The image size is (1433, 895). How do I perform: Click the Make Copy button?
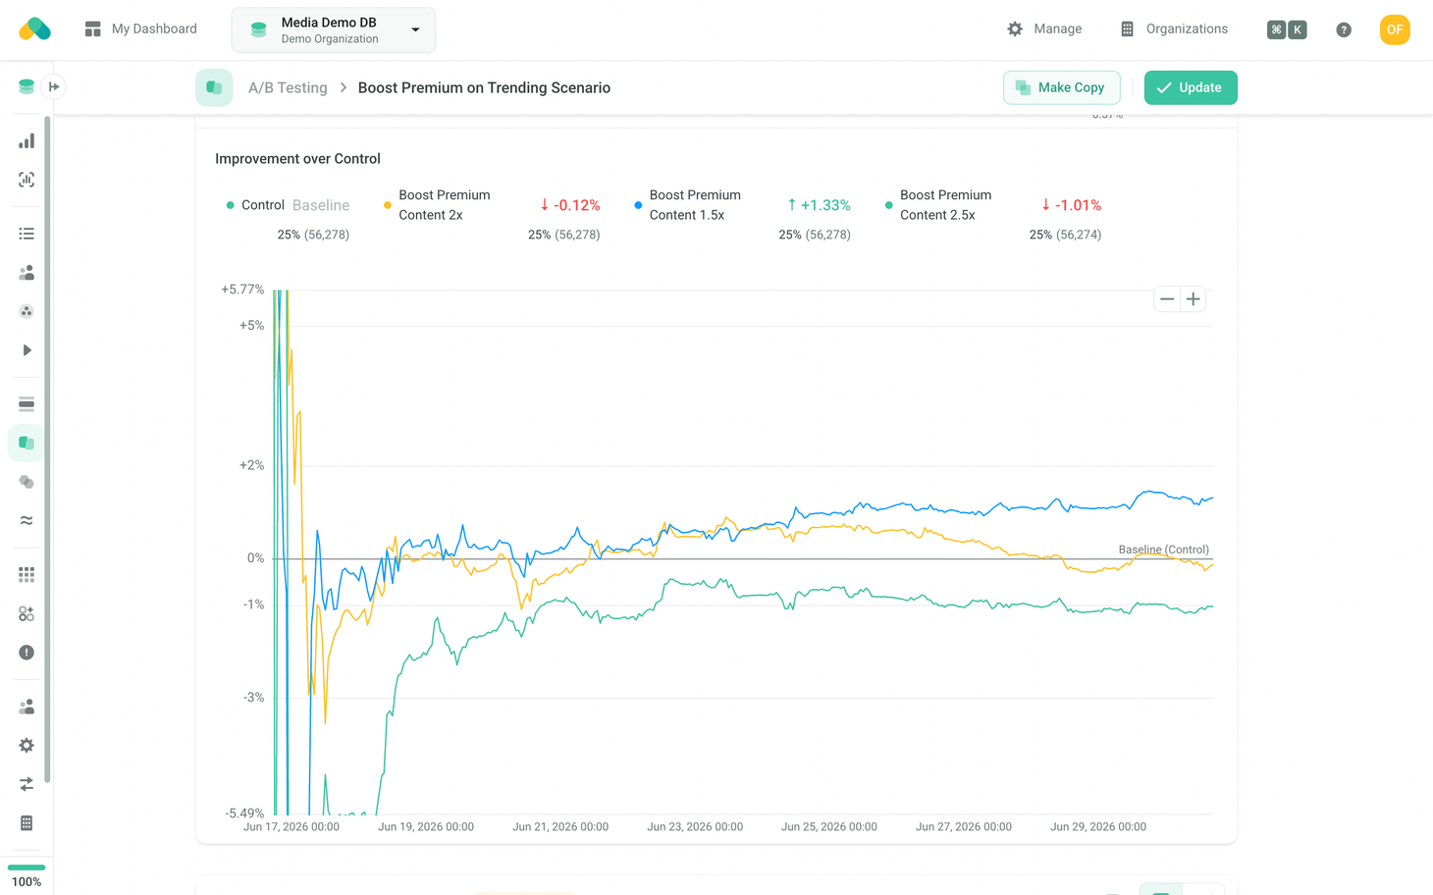pos(1061,87)
